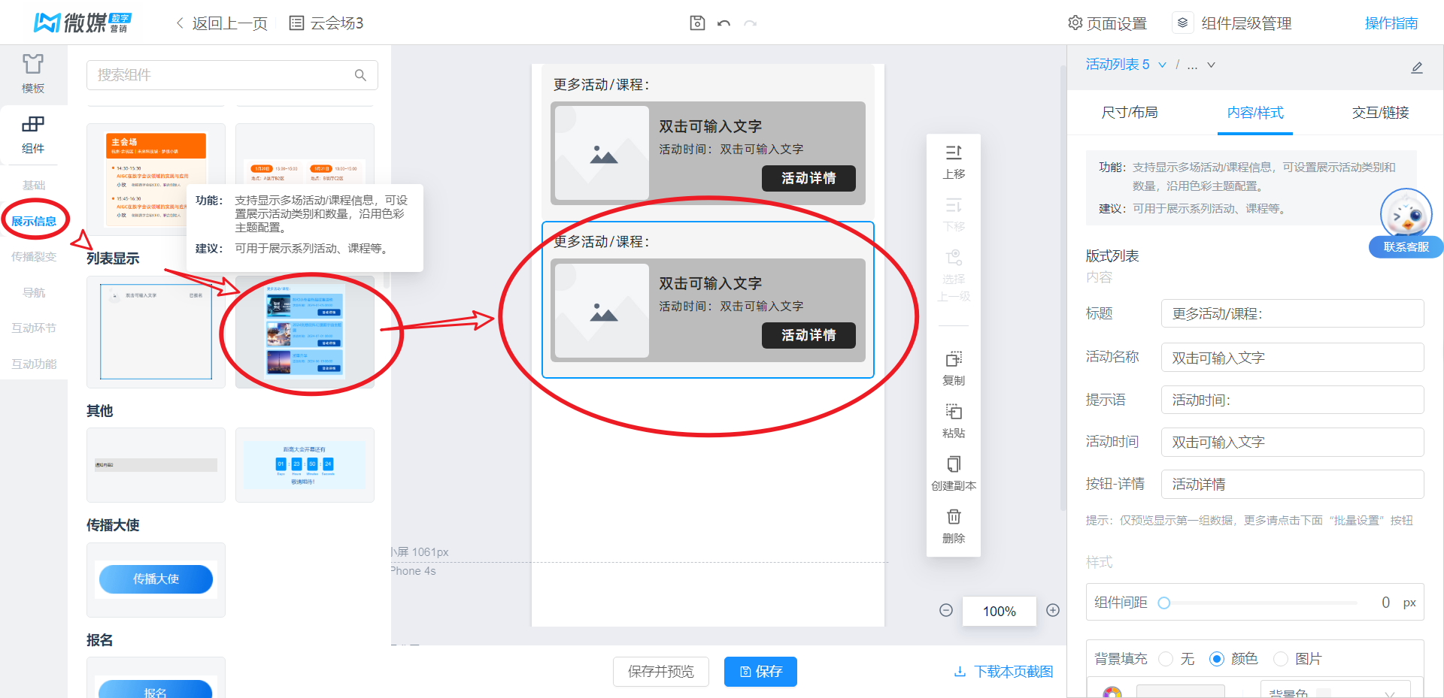Screen dimensions: 1444x698
Task: Open 页面设置 page settings
Action: 1107,23
